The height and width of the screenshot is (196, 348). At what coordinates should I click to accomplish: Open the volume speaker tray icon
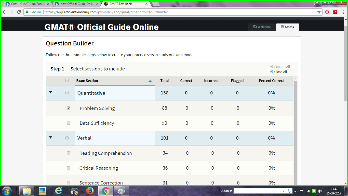point(320,191)
